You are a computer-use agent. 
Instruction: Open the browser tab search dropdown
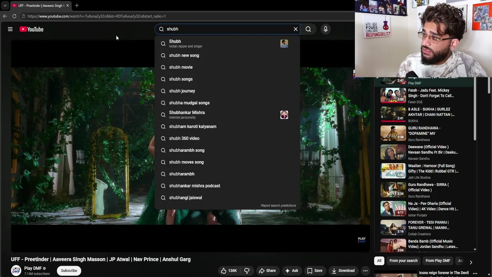(5, 5)
